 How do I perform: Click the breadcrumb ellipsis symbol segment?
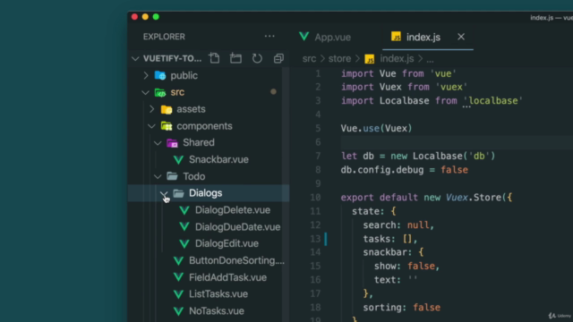(x=430, y=60)
